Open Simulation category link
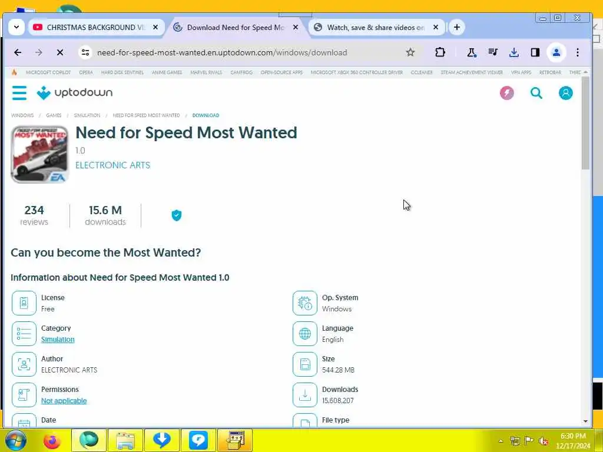Image resolution: width=603 pixels, height=452 pixels. point(58,340)
